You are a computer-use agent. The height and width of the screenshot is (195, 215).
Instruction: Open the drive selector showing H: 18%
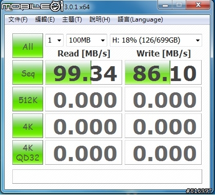coord(156,41)
